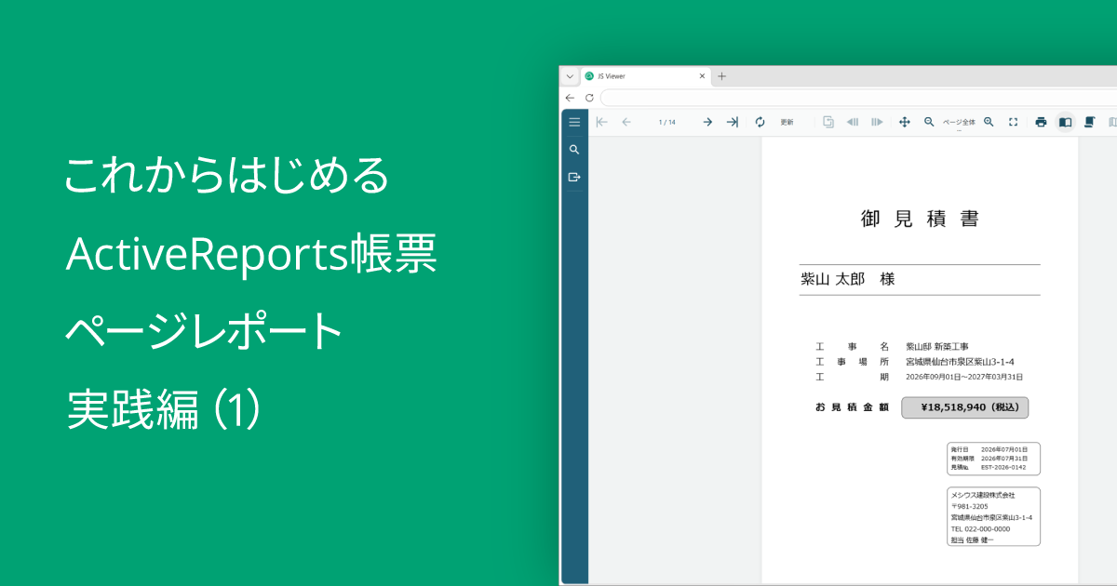
Task: Jump to the last report page
Action: pos(733,122)
